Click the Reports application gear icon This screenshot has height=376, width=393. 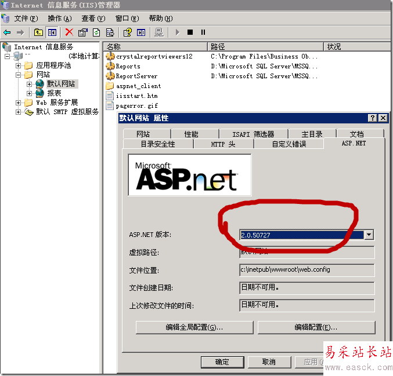tap(110, 66)
